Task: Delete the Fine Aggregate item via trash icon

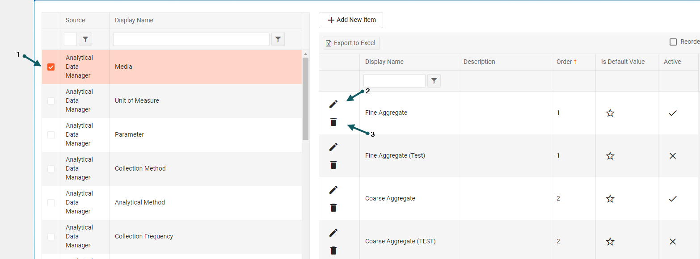Action: (x=333, y=122)
